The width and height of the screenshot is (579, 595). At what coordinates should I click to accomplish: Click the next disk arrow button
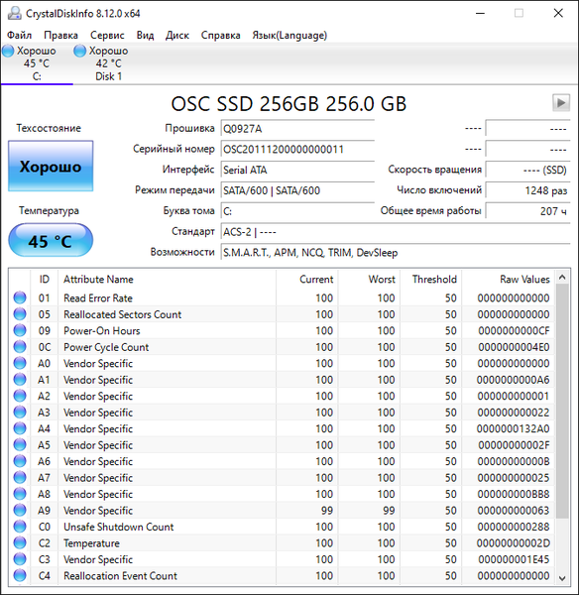(x=561, y=102)
